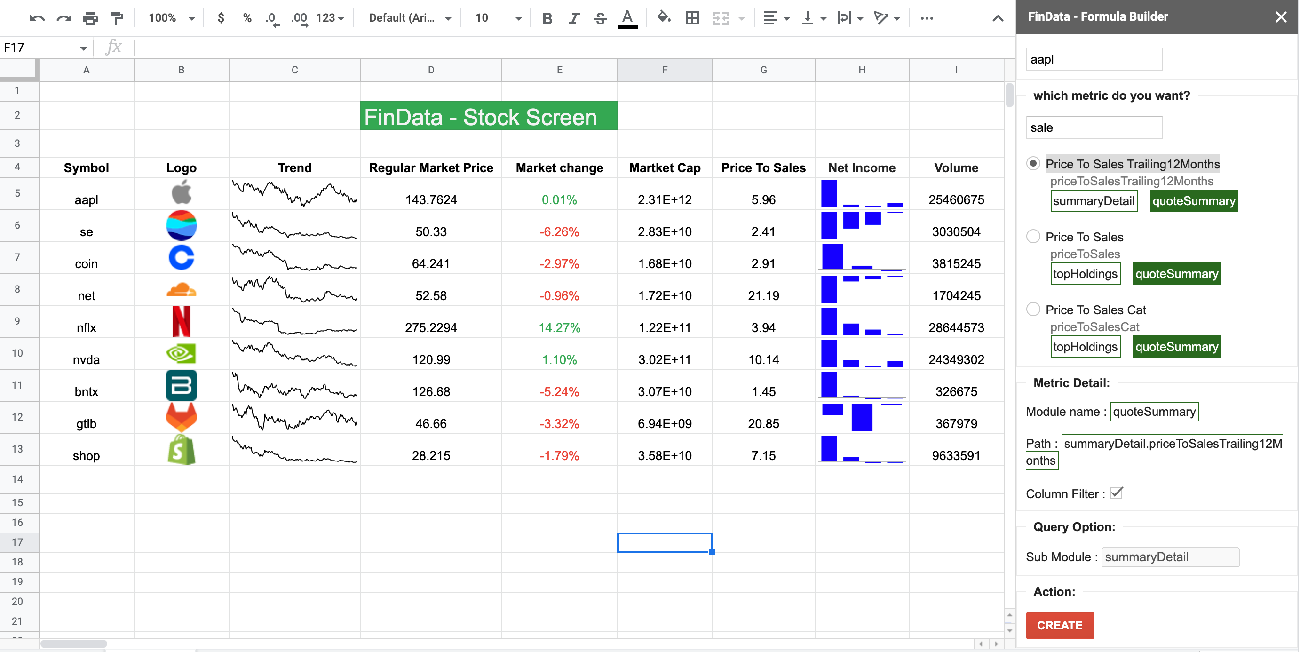Viewport: 1300px width, 652px height.
Task: Click the Strikethrough formatting icon
Action: [x=598, y=16]
